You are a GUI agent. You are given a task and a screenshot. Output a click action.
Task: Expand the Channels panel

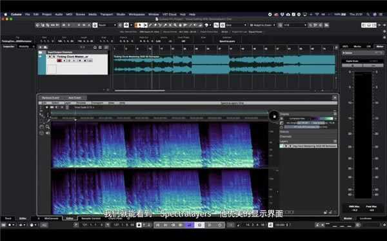308,137
